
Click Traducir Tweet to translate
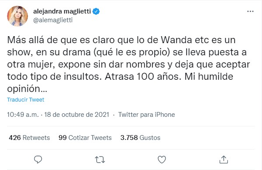point(25,99)
